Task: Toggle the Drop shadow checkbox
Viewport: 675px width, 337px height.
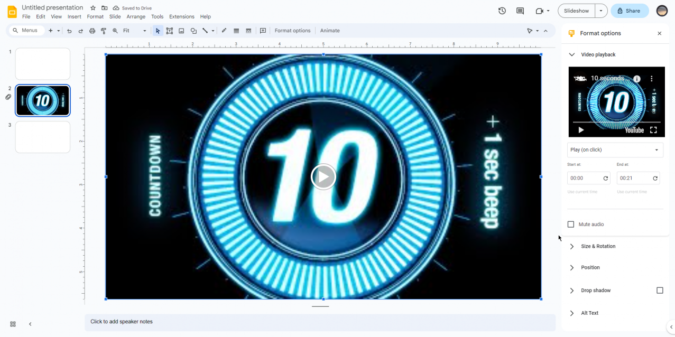Action: [x=659, y=290]
